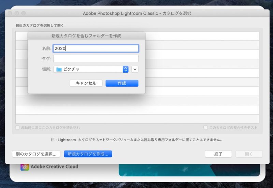Click the blue 作成 button
Screen dimensions: 273x188
pyautogui.click(x=122, y=83)
